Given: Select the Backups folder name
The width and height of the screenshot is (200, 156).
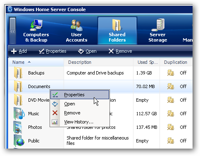Looking at the screenshot, I should click(36, 73).
